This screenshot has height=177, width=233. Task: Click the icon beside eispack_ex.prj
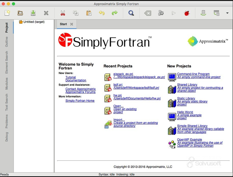tap(108, 77)
